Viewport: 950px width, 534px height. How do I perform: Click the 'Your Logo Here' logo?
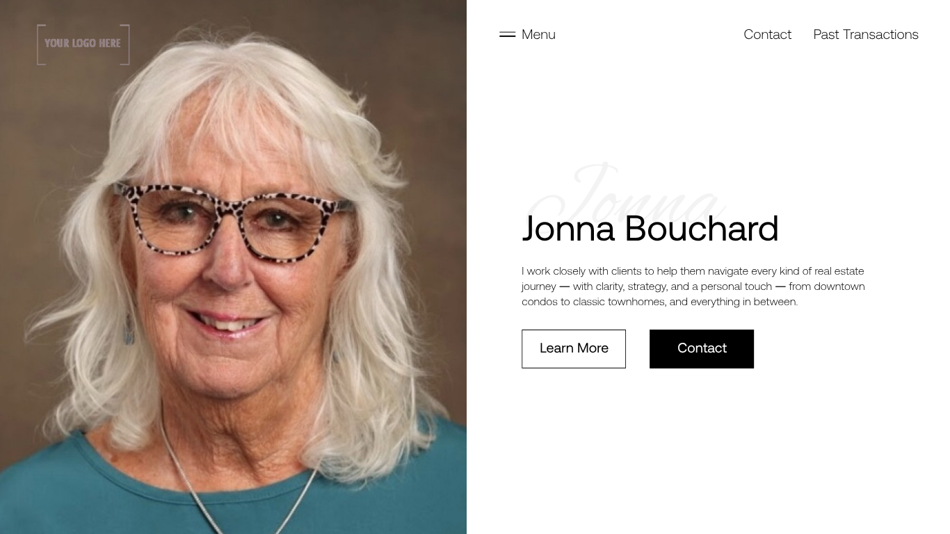[x=83, y=44]
